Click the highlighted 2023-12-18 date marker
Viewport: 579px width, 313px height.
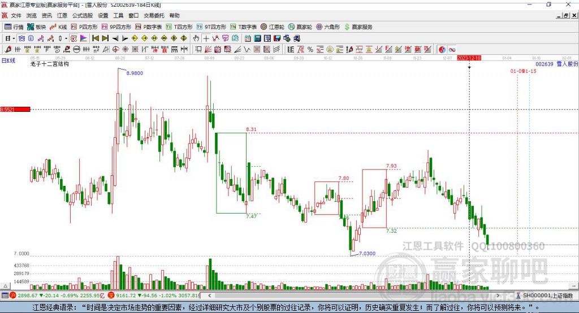point(469,58)
